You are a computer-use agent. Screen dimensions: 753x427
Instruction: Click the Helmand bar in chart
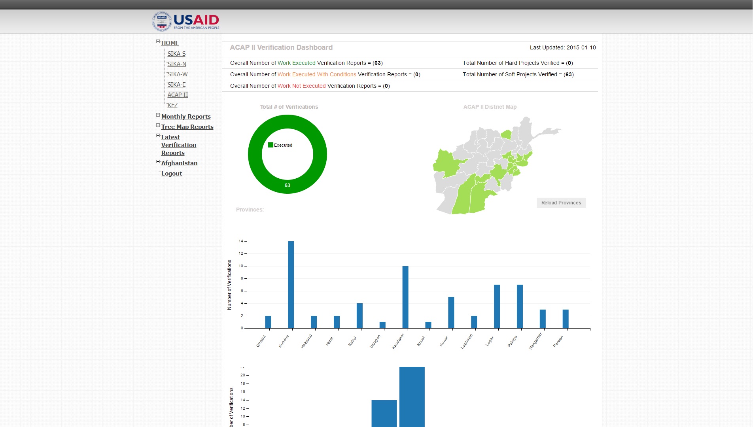[x=314, y=322]
